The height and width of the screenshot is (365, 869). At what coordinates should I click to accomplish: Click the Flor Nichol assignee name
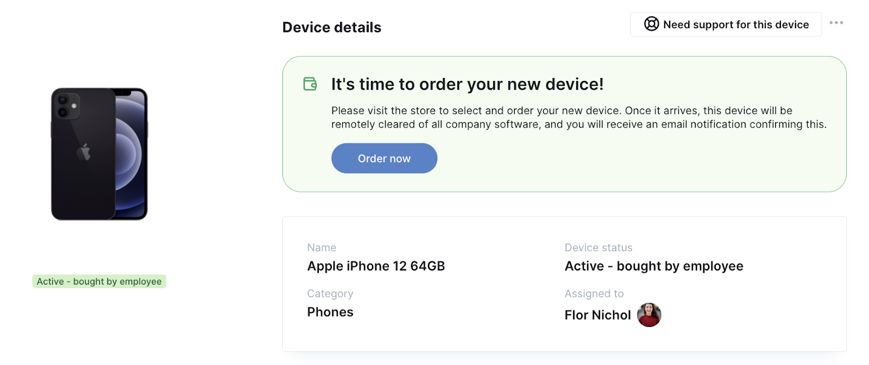point(597,315)
